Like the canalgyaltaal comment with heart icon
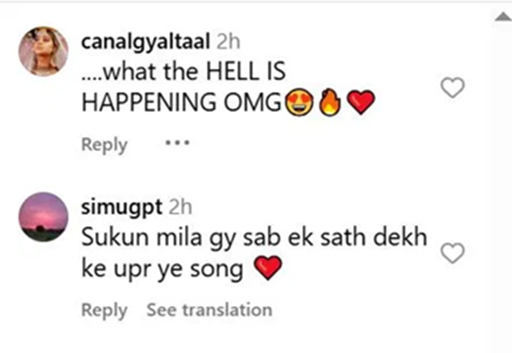This screenshot has height=353, width=512. [x=452, y=88]
